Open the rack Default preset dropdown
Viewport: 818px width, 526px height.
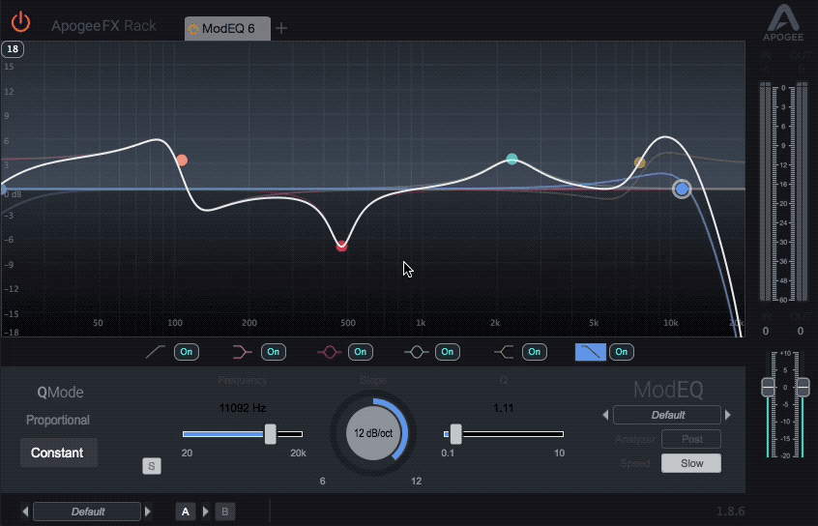click(x=87, y=511)
